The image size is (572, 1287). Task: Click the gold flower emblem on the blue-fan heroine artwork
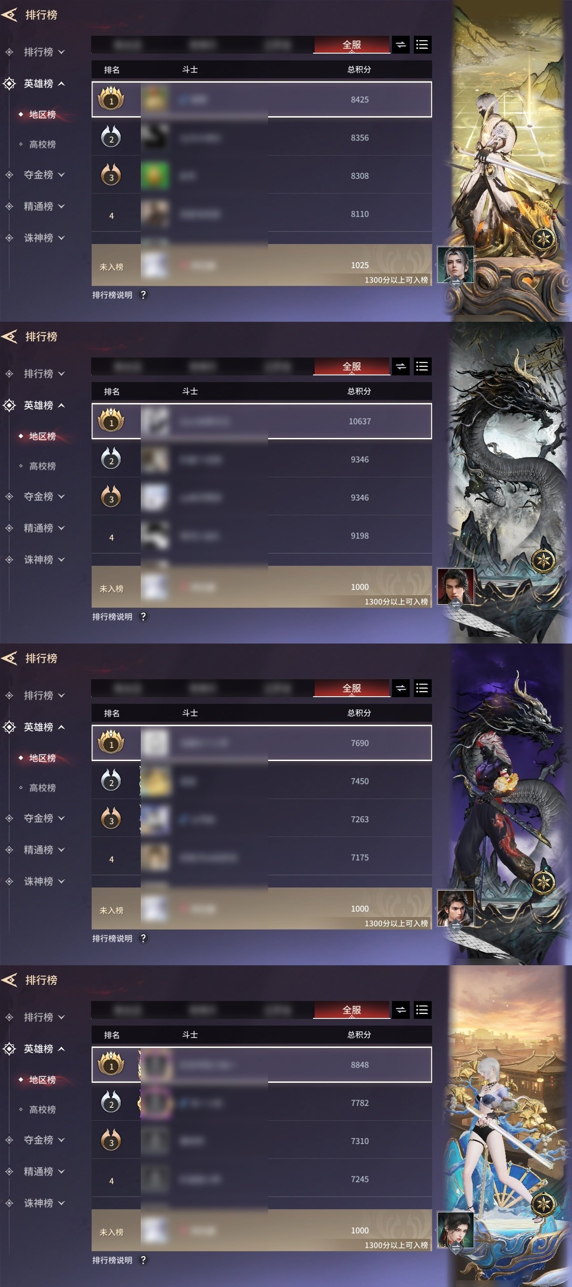[543, 1203]
